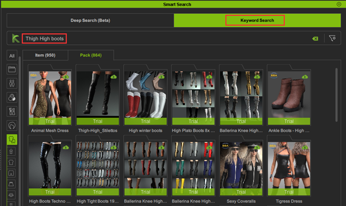Open the search filter options
The width and height of the screenshot is (346, 206).
[x=332, y=38]
